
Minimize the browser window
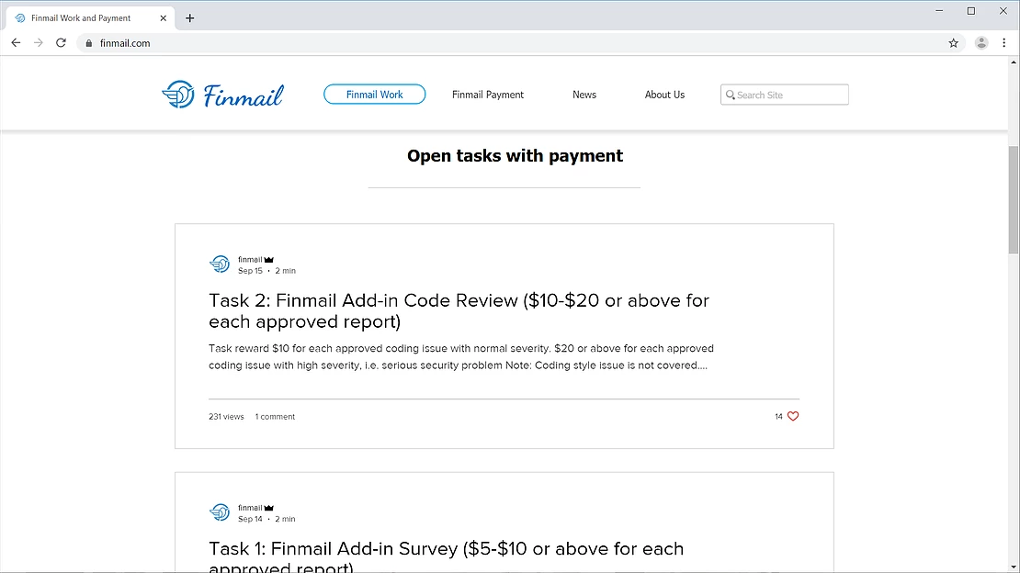click(x=939, y=11)
